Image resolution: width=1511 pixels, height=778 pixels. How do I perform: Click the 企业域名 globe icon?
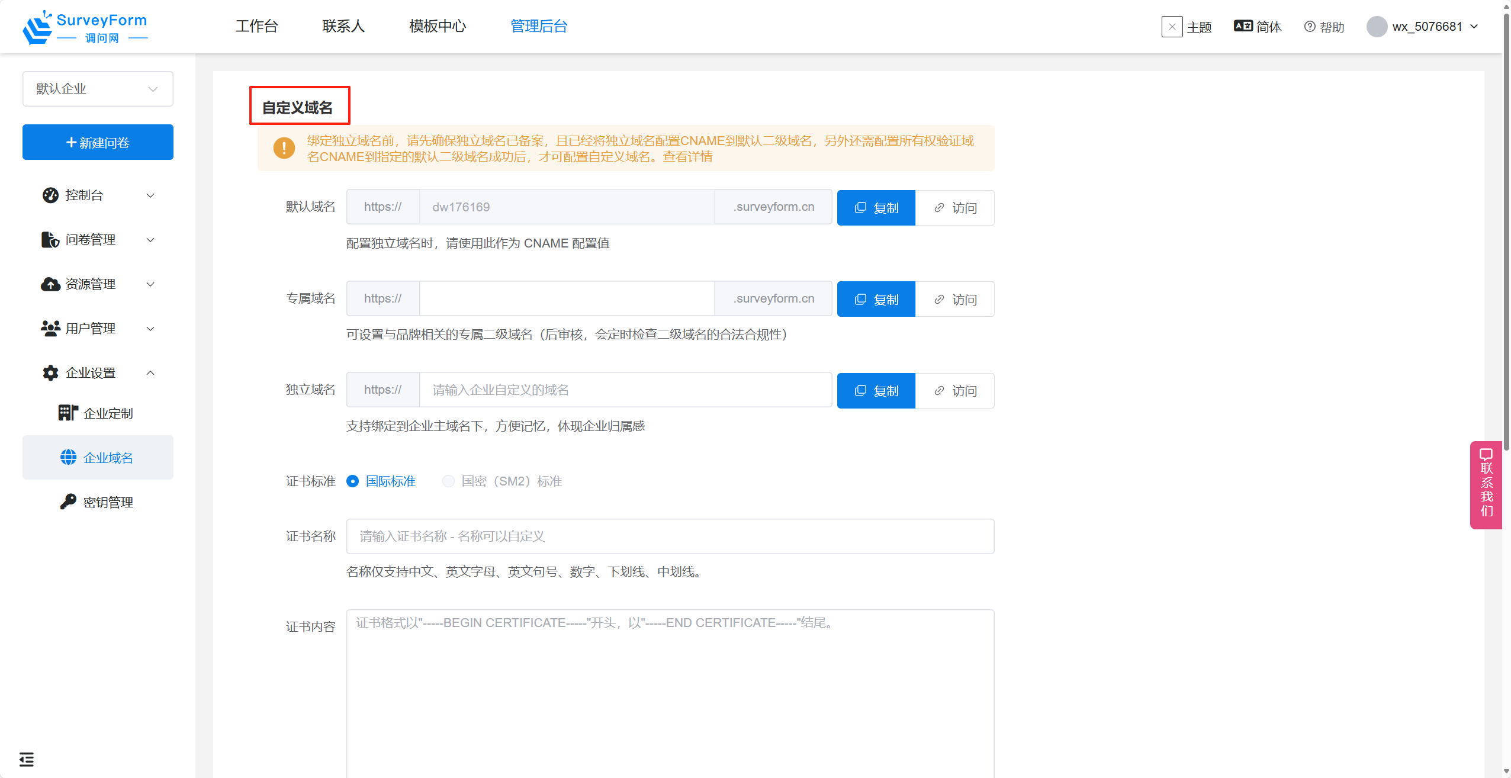(x=68, y=457)
